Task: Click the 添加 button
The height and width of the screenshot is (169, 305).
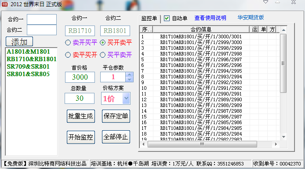Action: pos(19,42)
